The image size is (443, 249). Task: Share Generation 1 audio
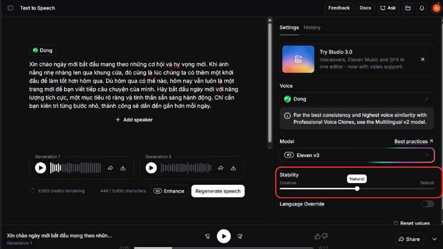click(110, 168)
